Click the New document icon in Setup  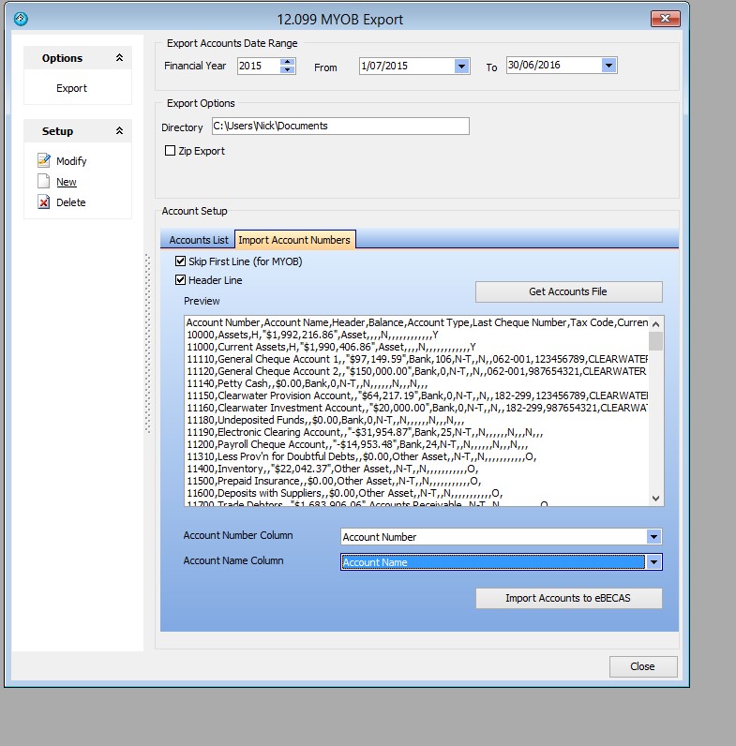click(x=43, y=182)
